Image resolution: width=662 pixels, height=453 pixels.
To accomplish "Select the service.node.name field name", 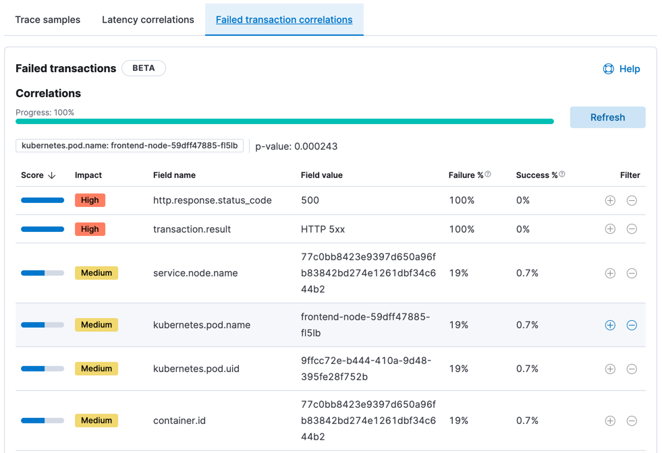I will 196,273.
